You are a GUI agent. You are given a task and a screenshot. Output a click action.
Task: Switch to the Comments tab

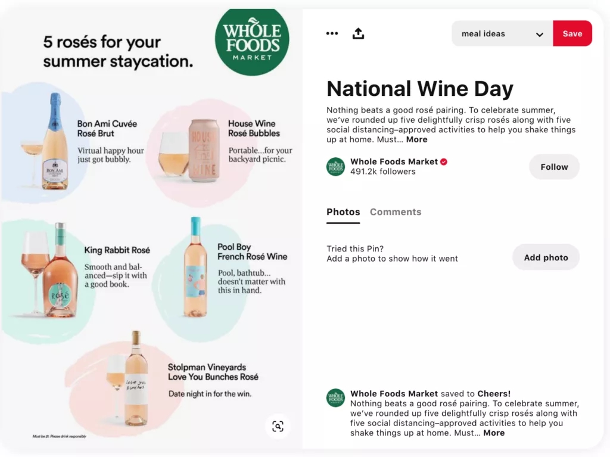tap(396, 212)
